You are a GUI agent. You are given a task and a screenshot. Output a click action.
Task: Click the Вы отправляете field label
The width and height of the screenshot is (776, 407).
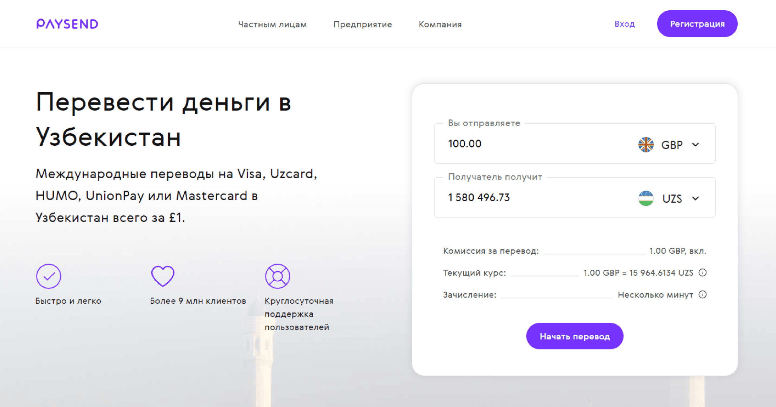484,123
